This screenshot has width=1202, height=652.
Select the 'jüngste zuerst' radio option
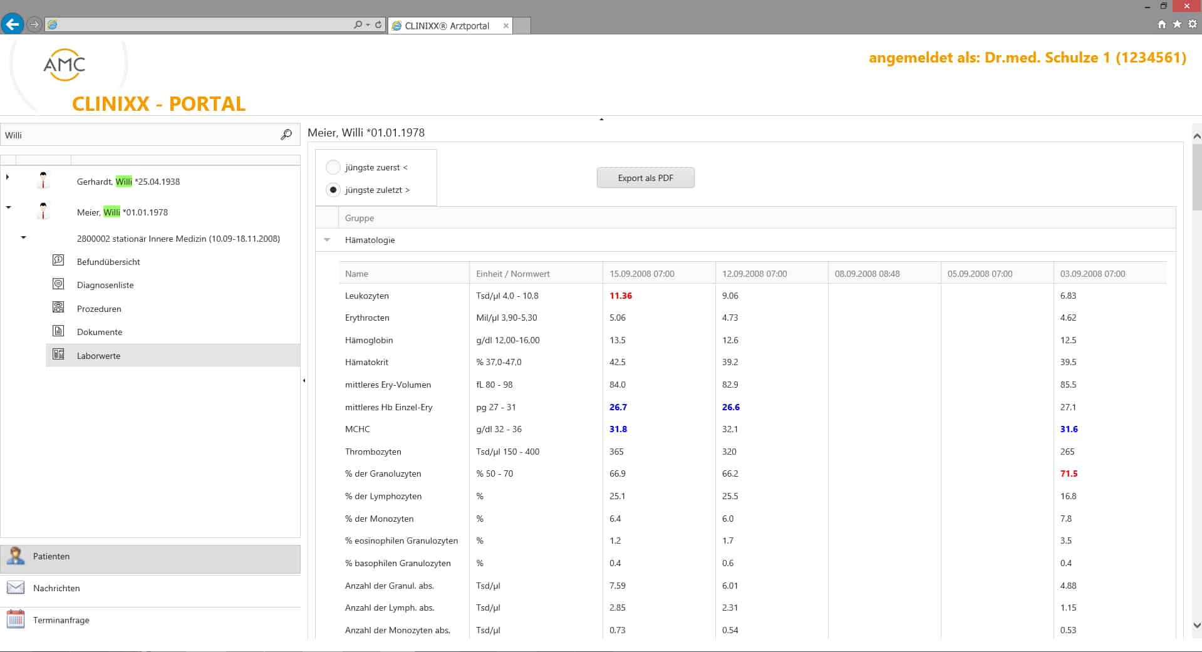[x=333, y=167]
